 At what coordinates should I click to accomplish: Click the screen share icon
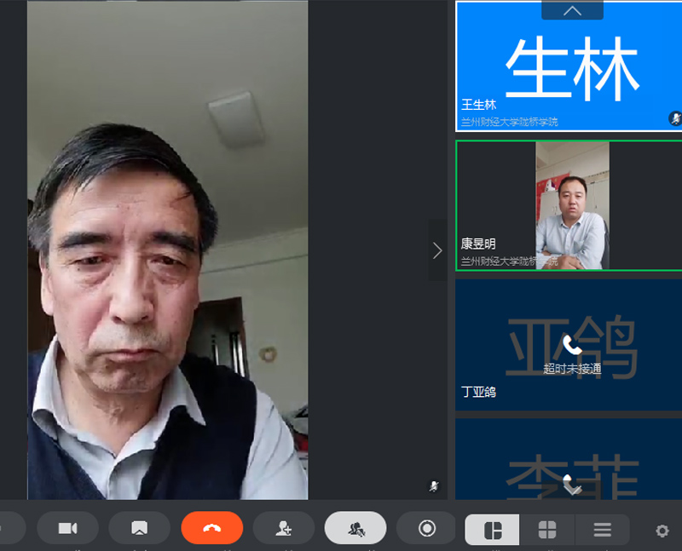(140, 529)
